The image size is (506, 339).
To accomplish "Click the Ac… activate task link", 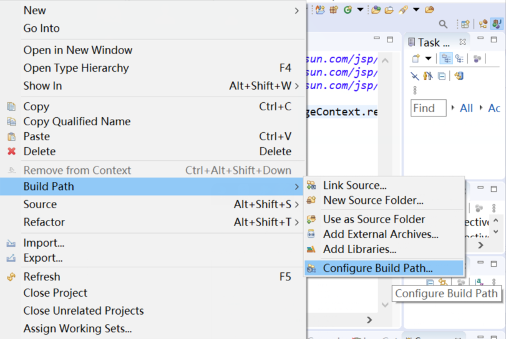I will tap(494, 108).
